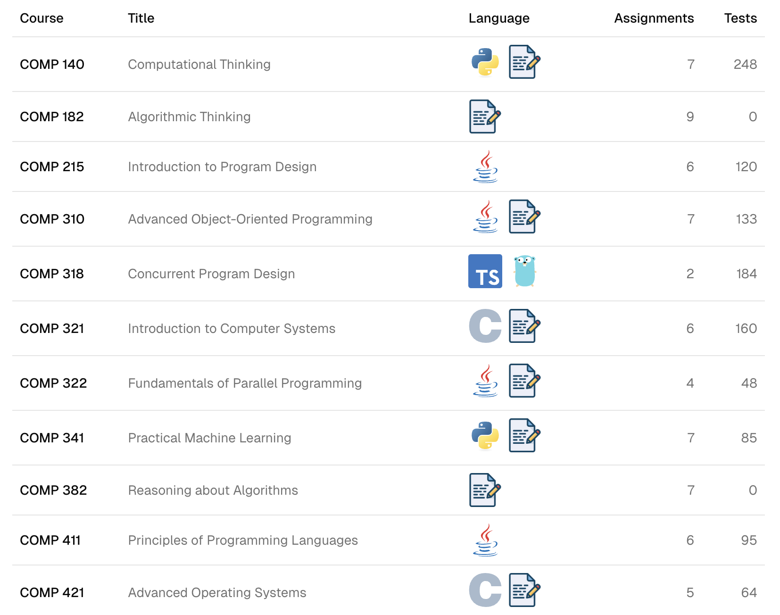
Task: Click the Java icon for COMP 310
Action: click(x=485, y=216)
